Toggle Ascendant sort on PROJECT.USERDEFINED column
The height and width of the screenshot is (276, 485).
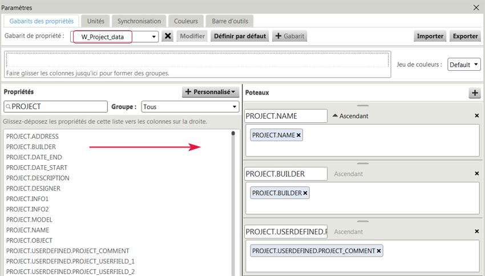point(348,231)
